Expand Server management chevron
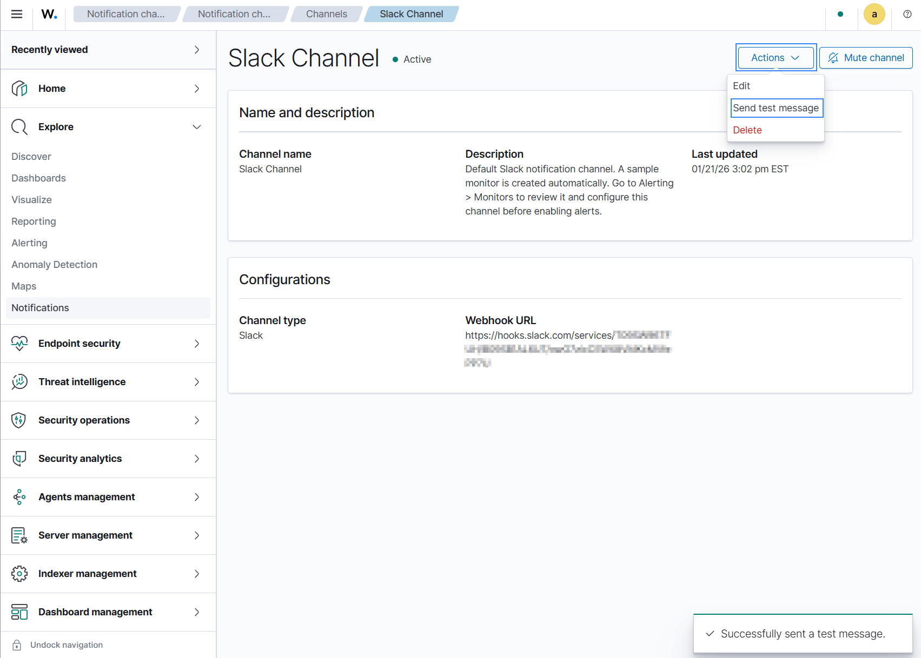Viewport: 921px width, 658px height. [197, 535]
